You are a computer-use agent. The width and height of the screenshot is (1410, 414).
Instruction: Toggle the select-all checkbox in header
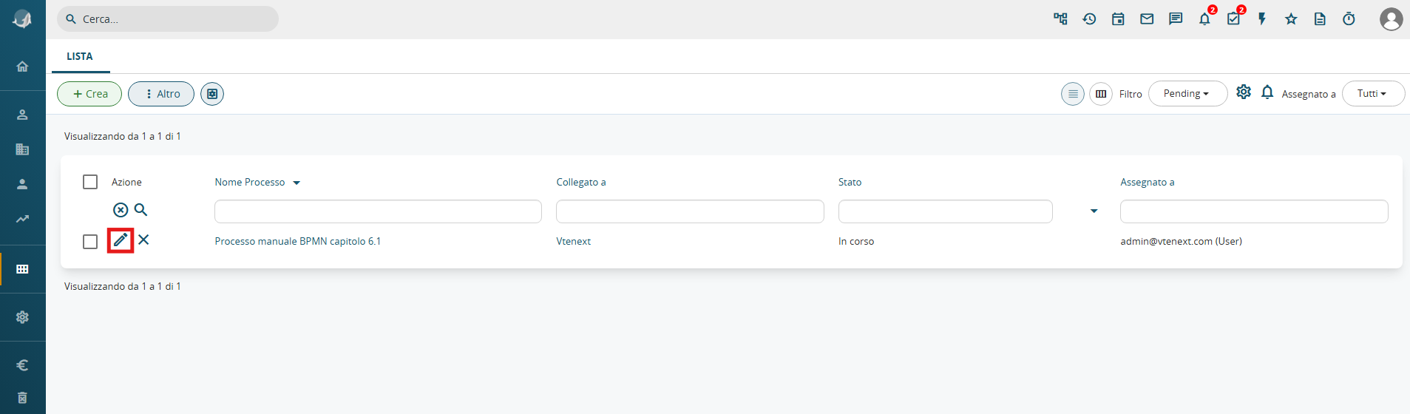pyautogui.click(x=90, y=182)
